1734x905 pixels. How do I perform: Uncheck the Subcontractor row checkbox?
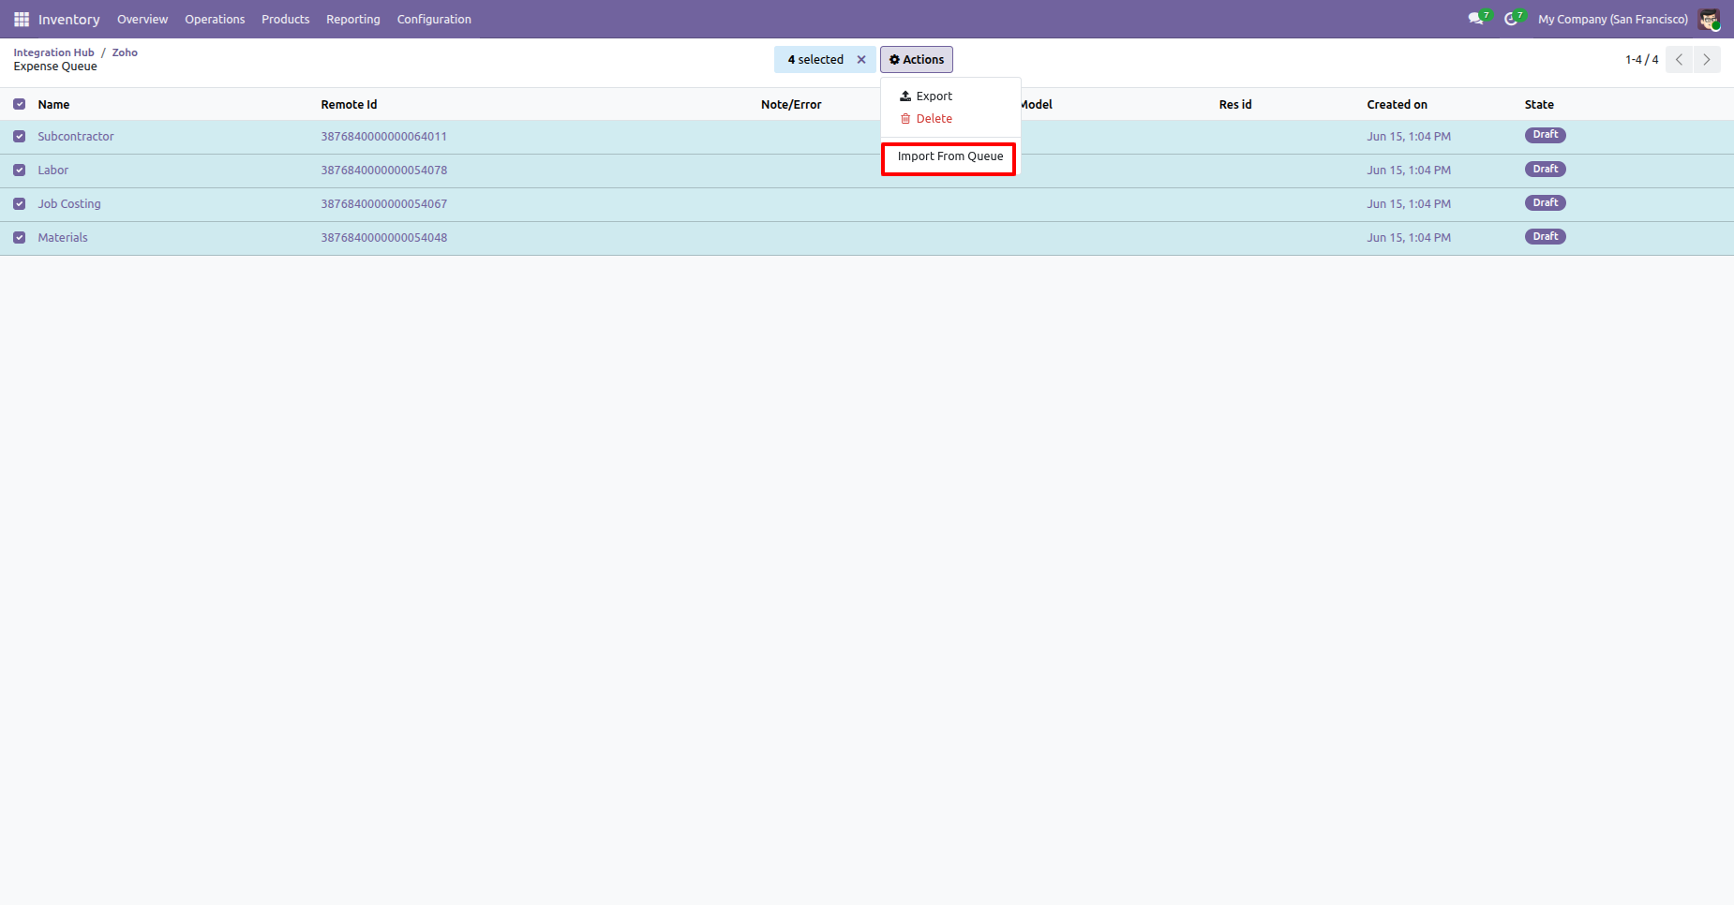pyautogui.click(x=20, y=137)
